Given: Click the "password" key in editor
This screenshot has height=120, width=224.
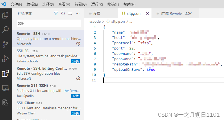Looking at the screenshot, I should tap(123, 59).
